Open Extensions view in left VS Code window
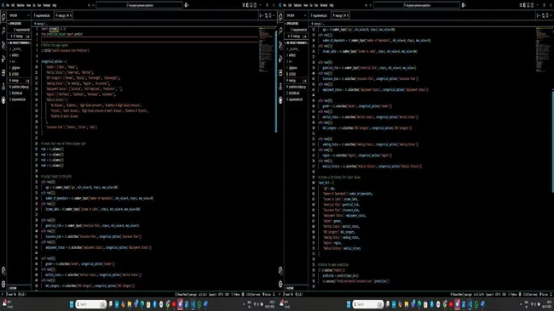554x311 pixels. pos(3,72)
